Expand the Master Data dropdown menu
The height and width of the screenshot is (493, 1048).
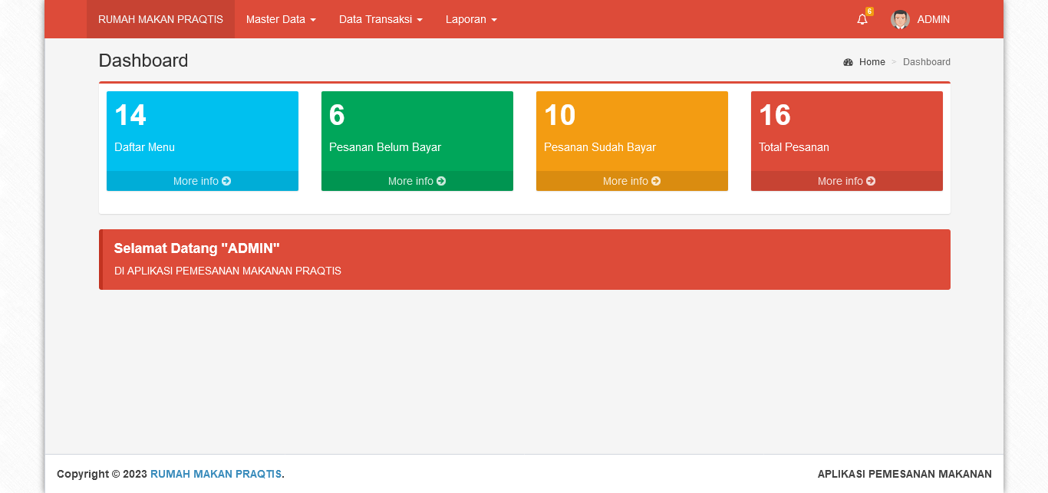point(281,19)
